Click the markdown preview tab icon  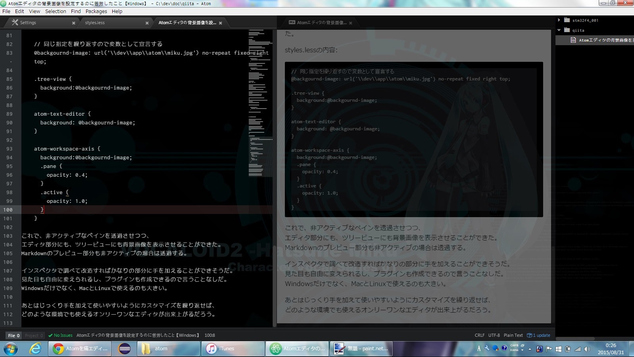point(292,23)
